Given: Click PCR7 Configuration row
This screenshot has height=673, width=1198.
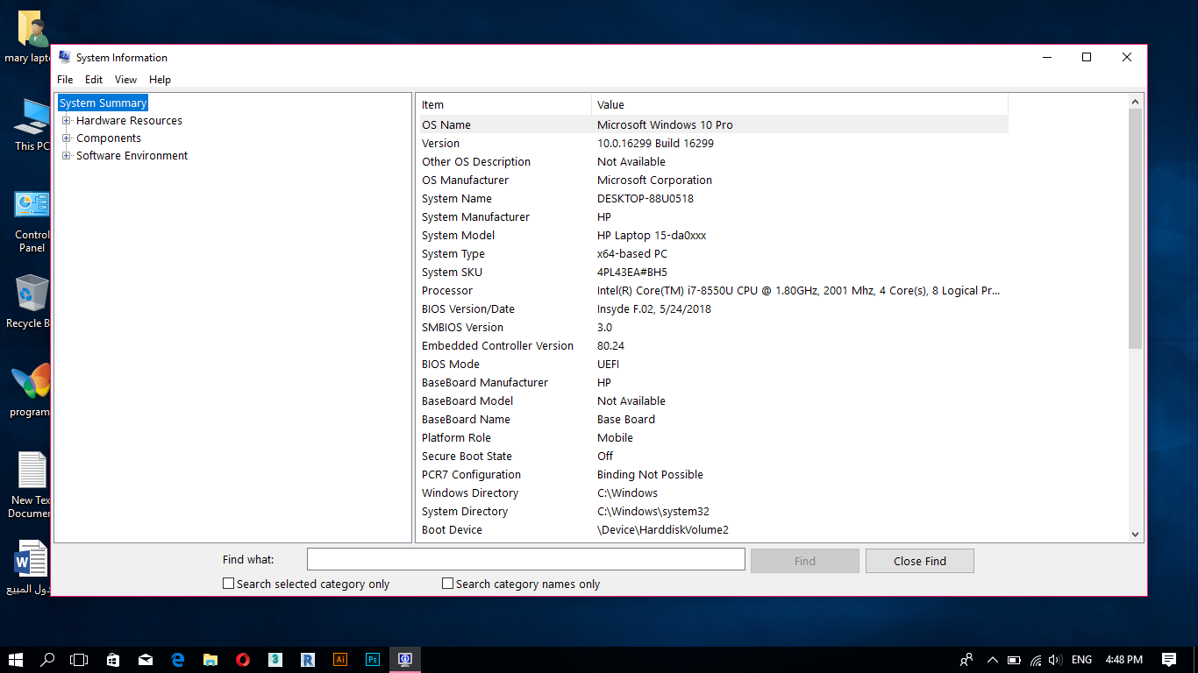Looking at the screenshot, I should [713, 474].
